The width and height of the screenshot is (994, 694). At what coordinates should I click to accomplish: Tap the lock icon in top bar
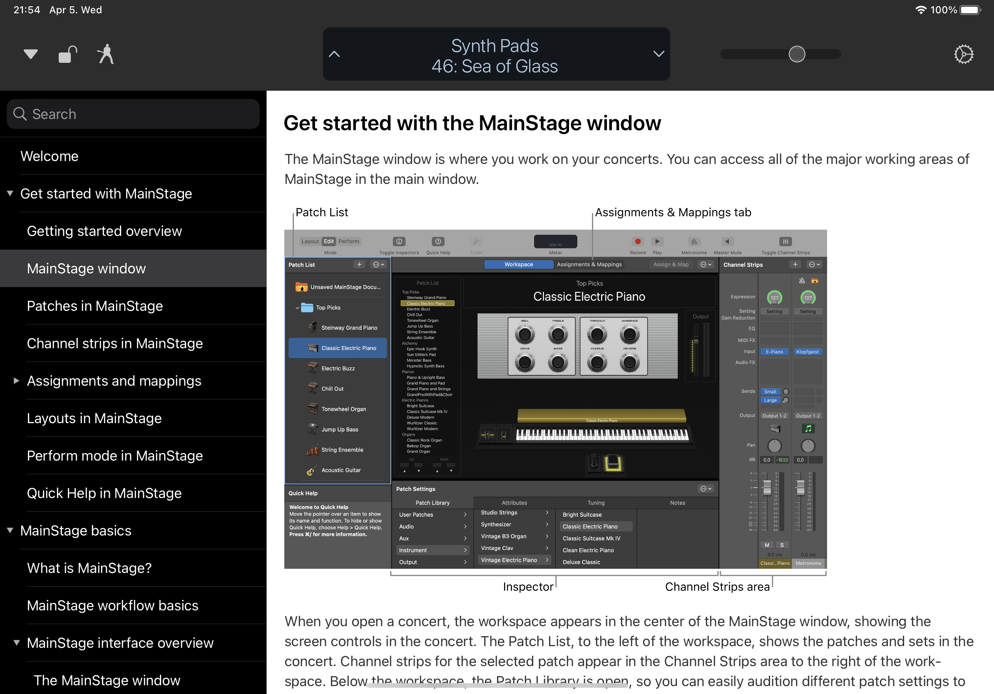coord(67,55)
